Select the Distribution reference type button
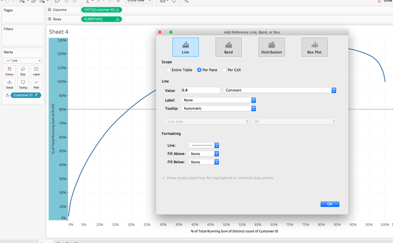This screenshot has width=393, height=243. point(271,47)
